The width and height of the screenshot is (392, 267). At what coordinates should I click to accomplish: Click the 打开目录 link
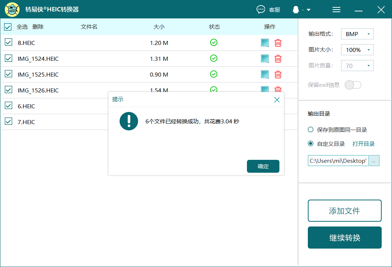pos(364,144)
